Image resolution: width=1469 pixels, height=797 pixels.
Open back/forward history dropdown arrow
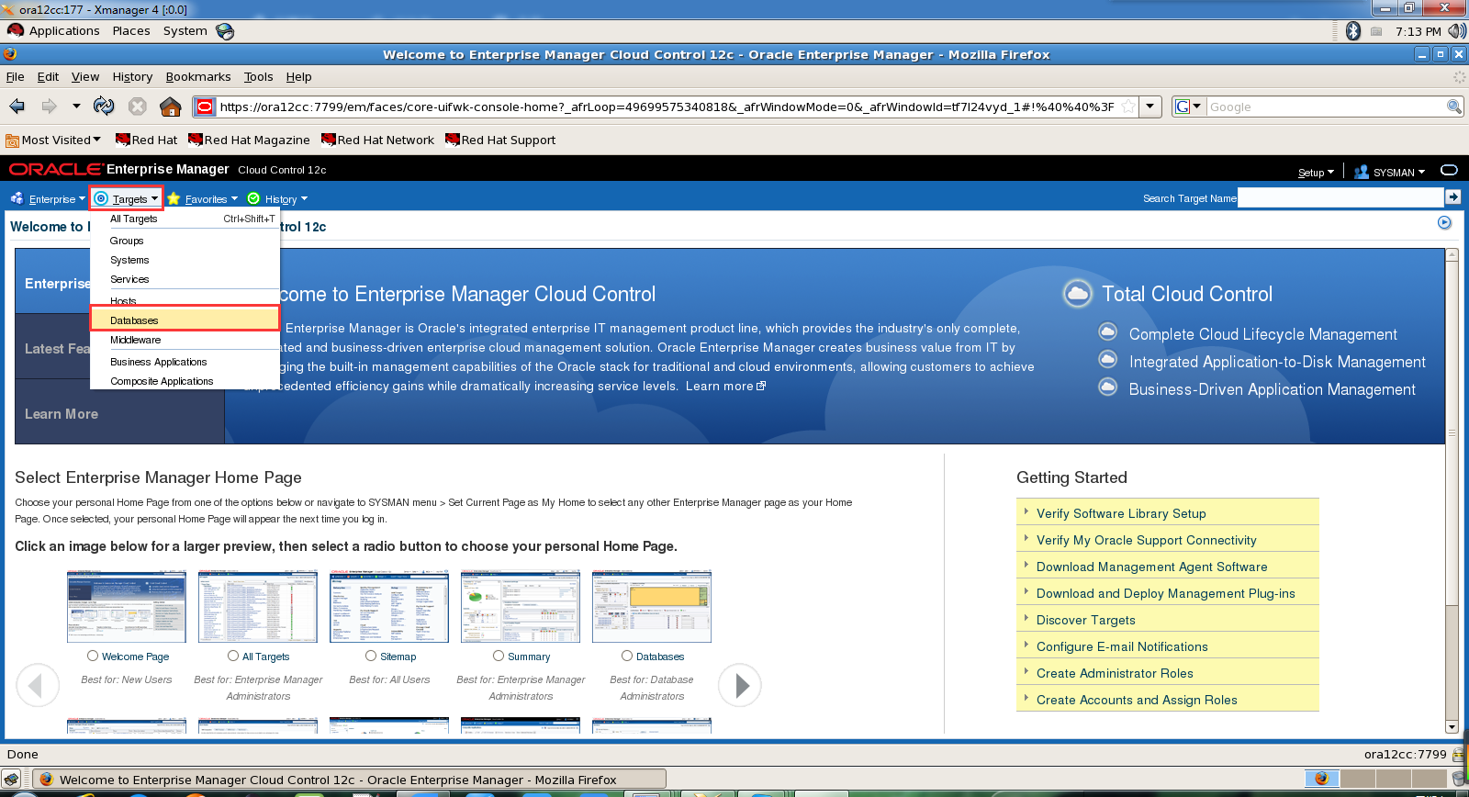(x=76, y=107)
